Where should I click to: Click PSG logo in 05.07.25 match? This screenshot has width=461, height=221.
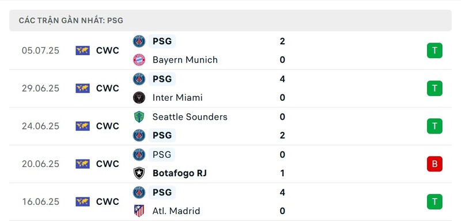click(139, 41)
